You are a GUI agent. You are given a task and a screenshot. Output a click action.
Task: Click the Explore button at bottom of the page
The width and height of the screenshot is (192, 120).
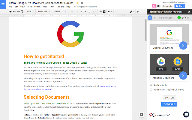coord(141,115)
